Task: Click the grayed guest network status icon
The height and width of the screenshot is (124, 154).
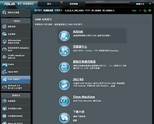Action: pos(140,10)
